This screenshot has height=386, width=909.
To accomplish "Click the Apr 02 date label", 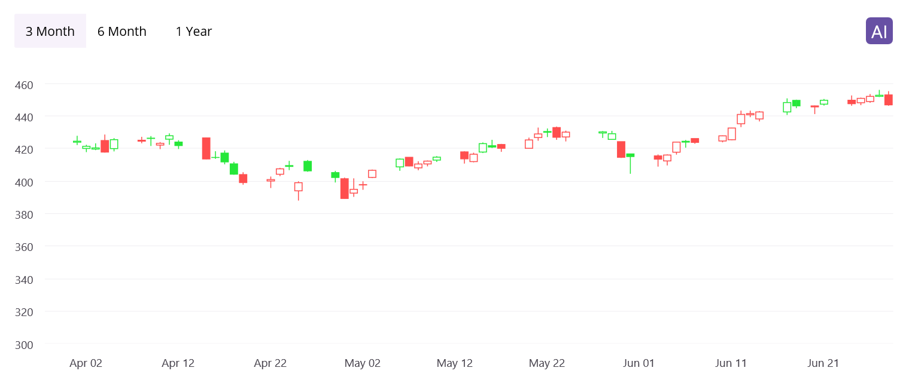I will pyautogui.click(x=86, y=363).
